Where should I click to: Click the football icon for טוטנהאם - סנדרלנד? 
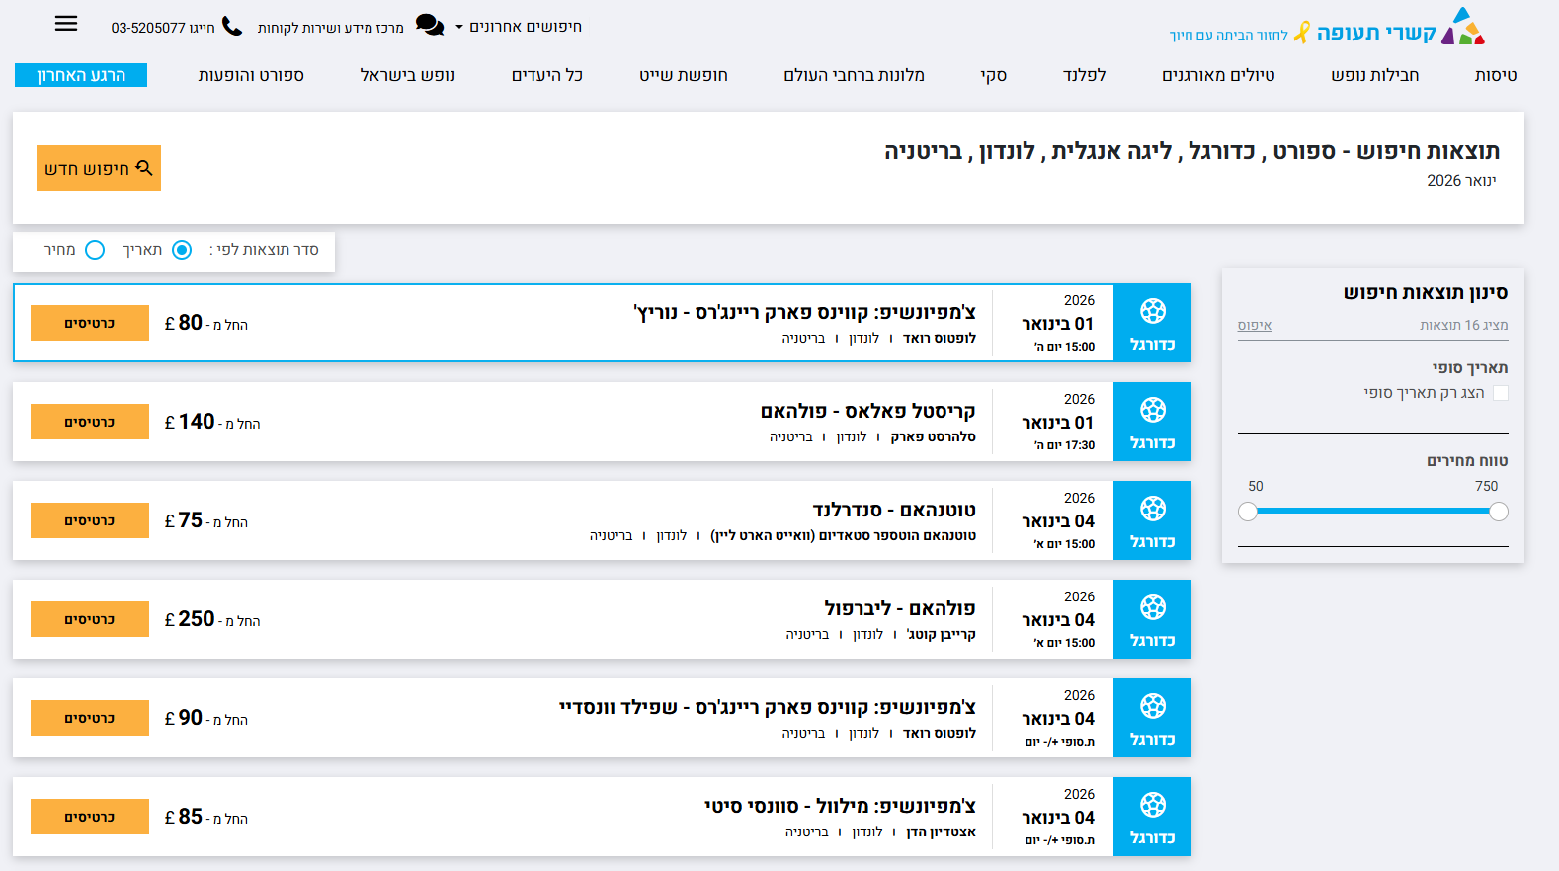[1152, 509]
